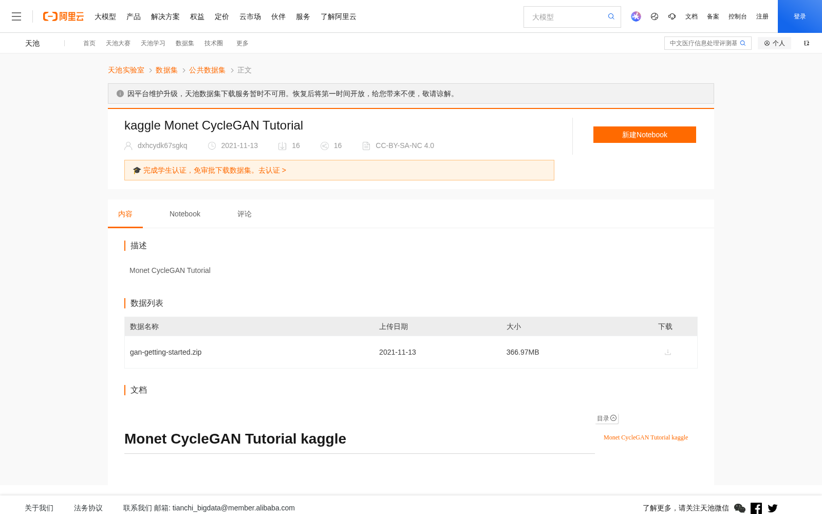Open the Twitter icon in footer
This screenshot has width=822, height=514.
pyautogui.click(x=773, y=508)
